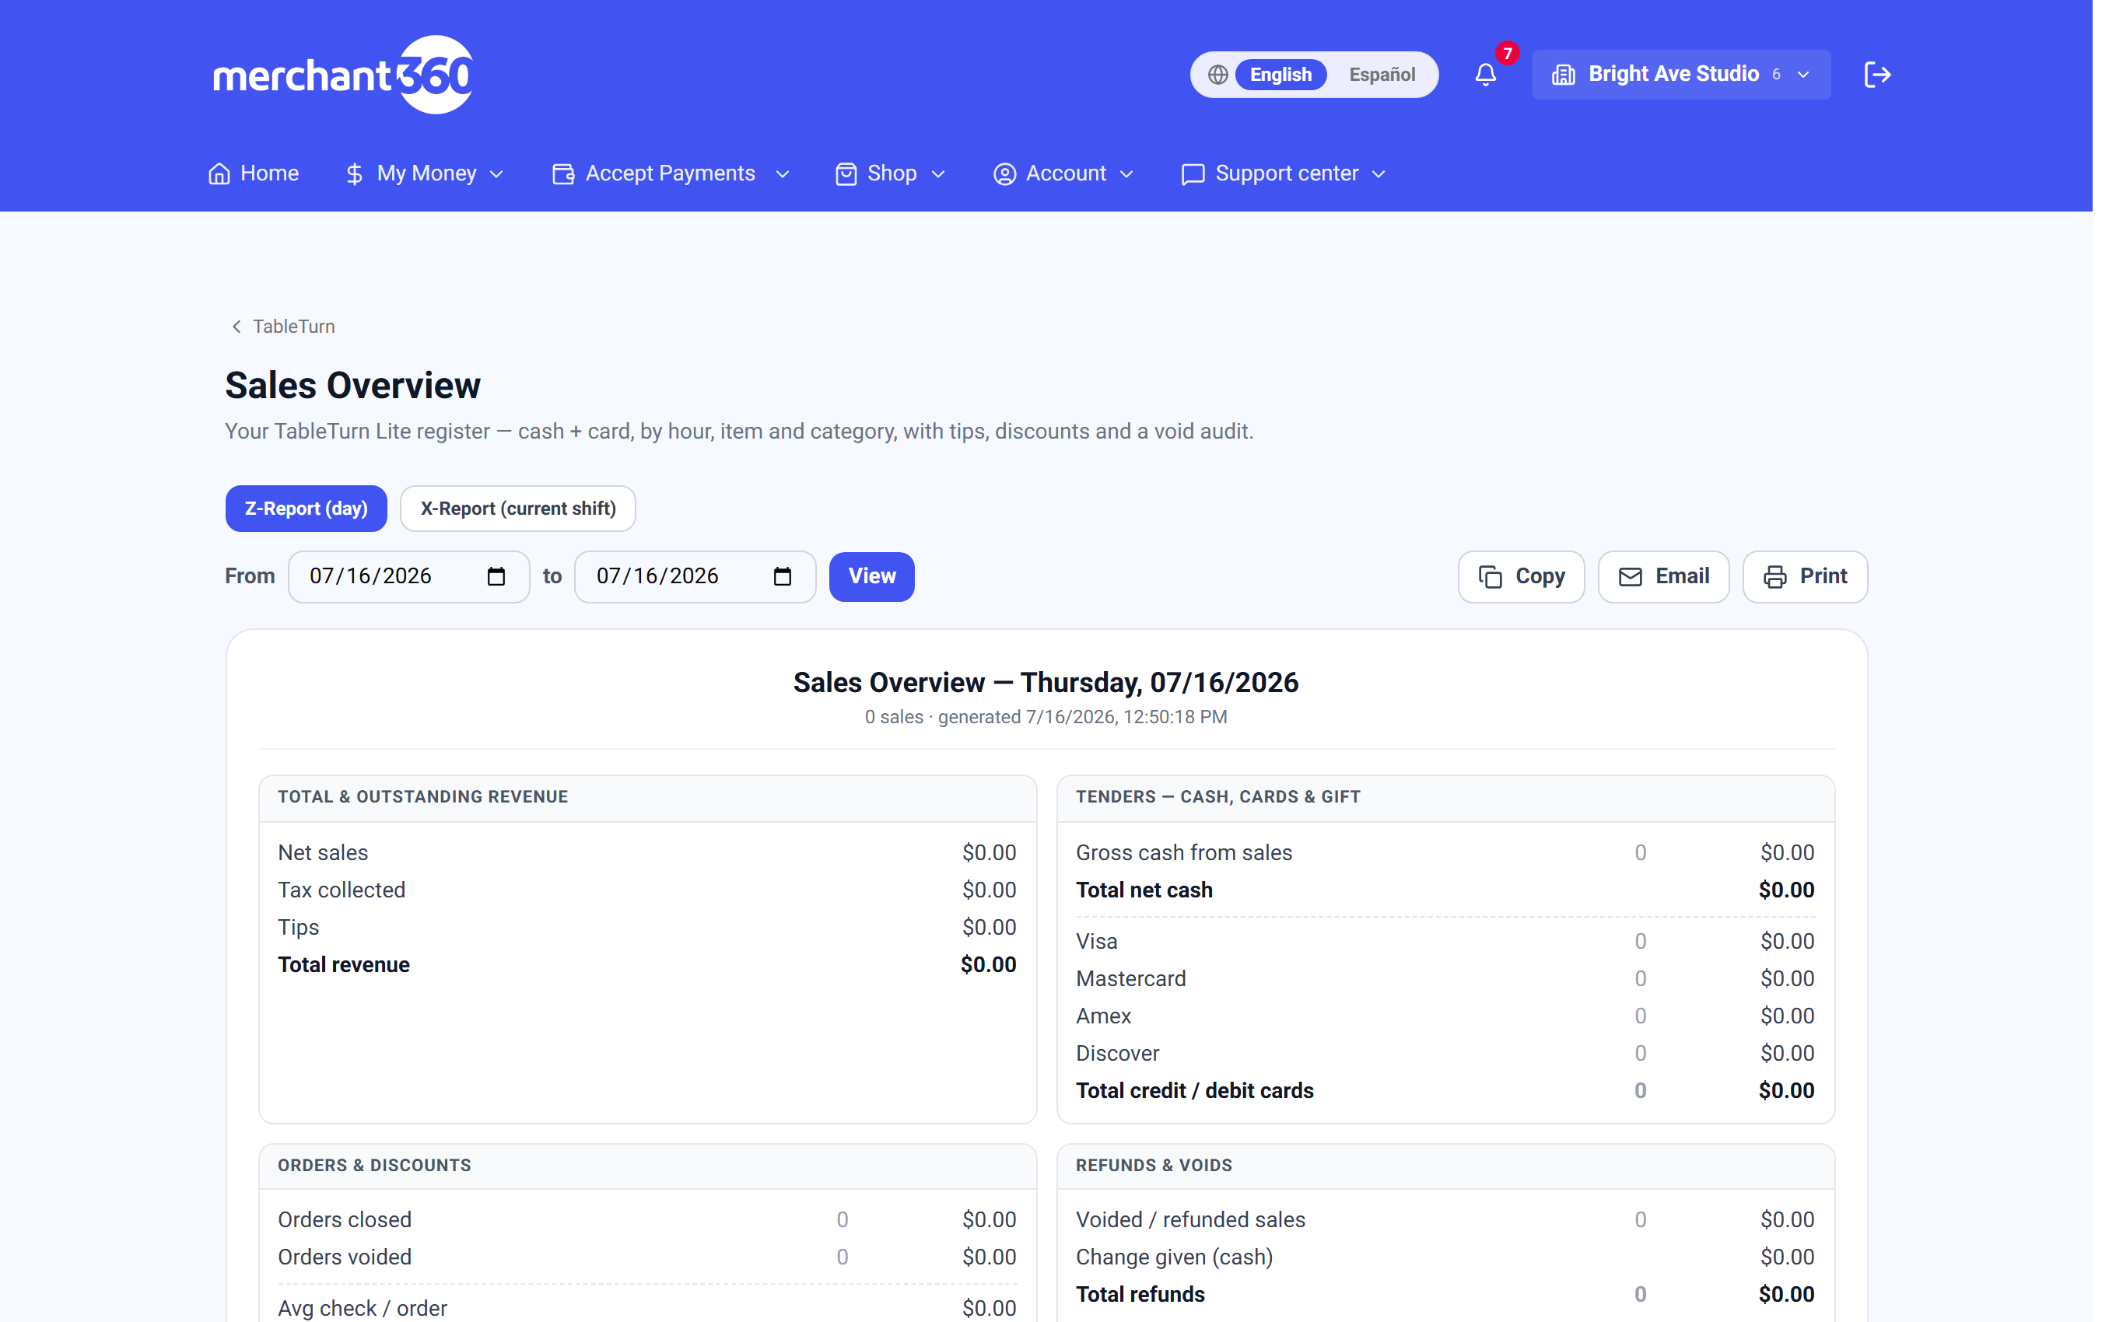Click the 'Tax collected' row label
Viewport: 2116px width, 1322px height.
tap(342, 890)
